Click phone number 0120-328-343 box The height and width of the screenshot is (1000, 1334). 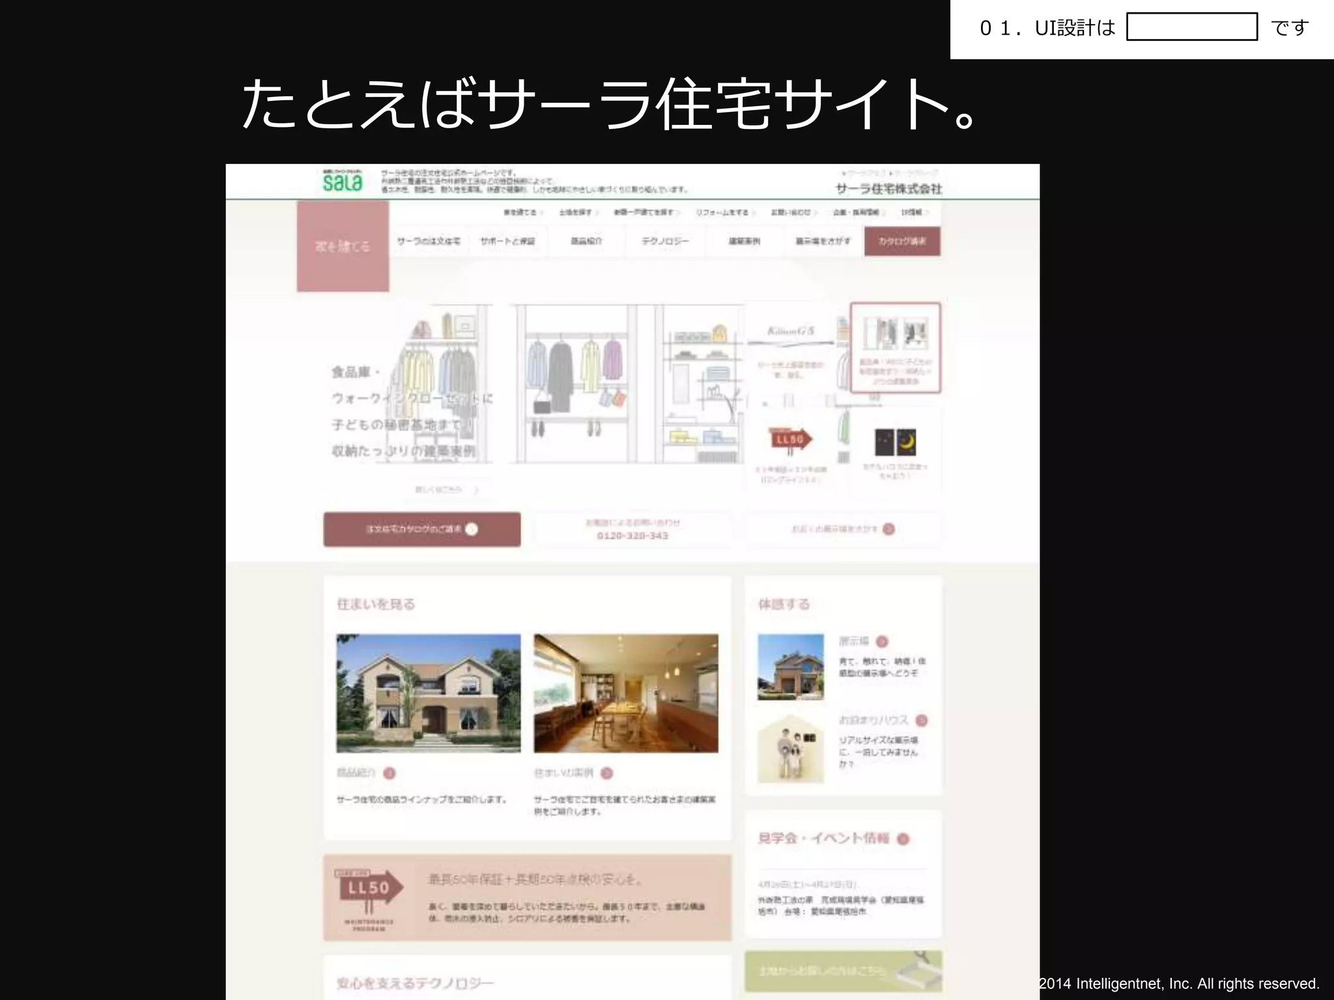tap(632, 529)
